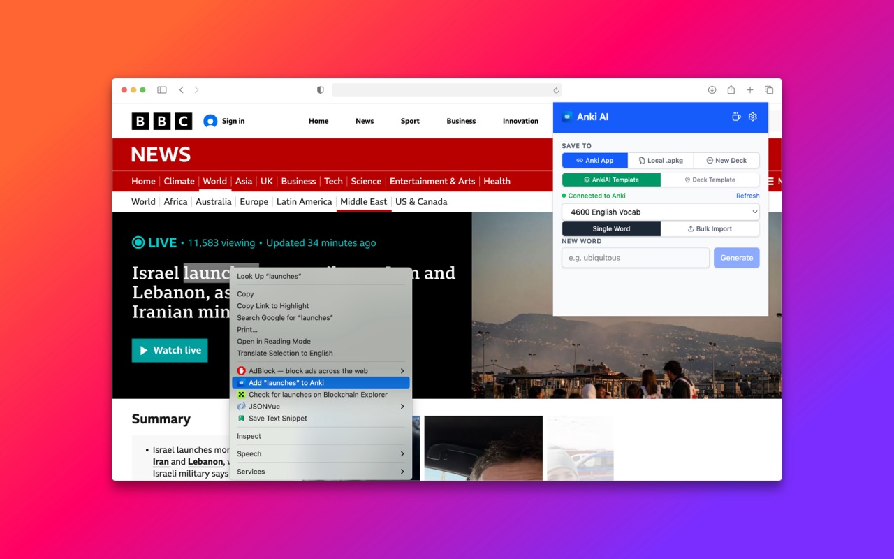Click the Refresh link in Anki panel
The height and width of the screenshot is (559, 894).
747,196
